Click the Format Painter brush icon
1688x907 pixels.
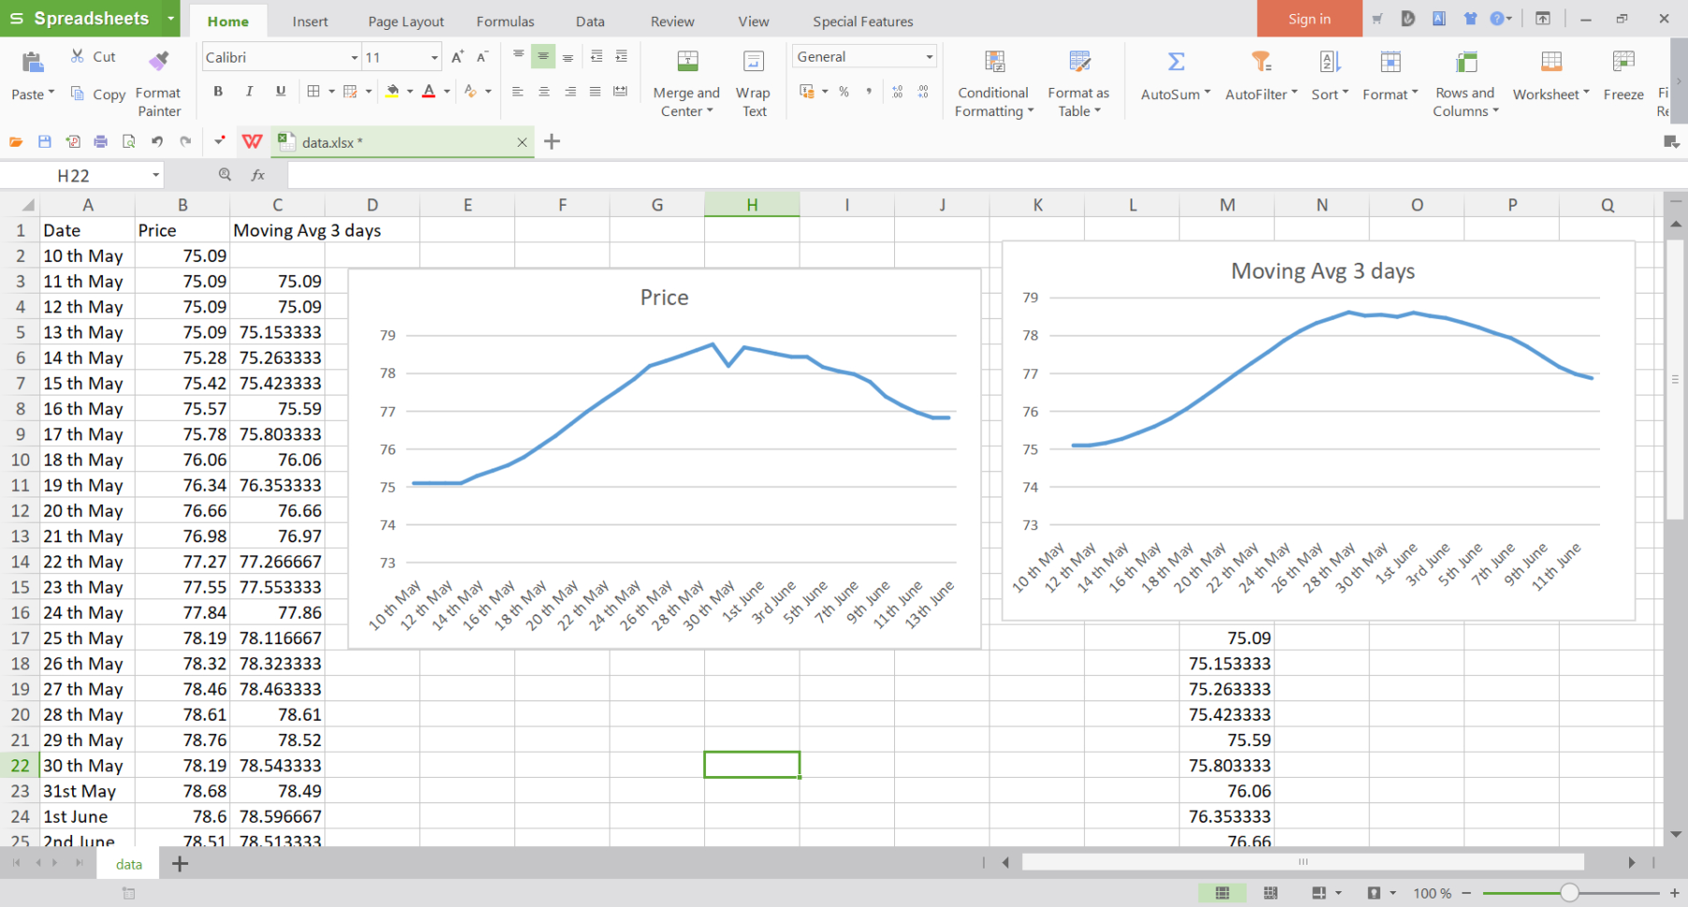[159, 62]
